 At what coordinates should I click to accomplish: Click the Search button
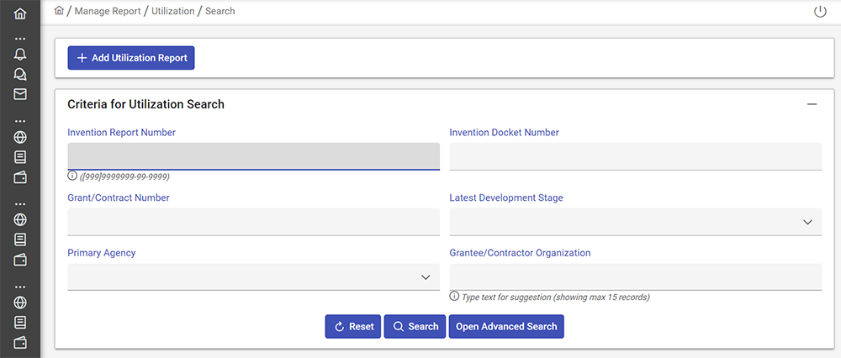point(415,326)
